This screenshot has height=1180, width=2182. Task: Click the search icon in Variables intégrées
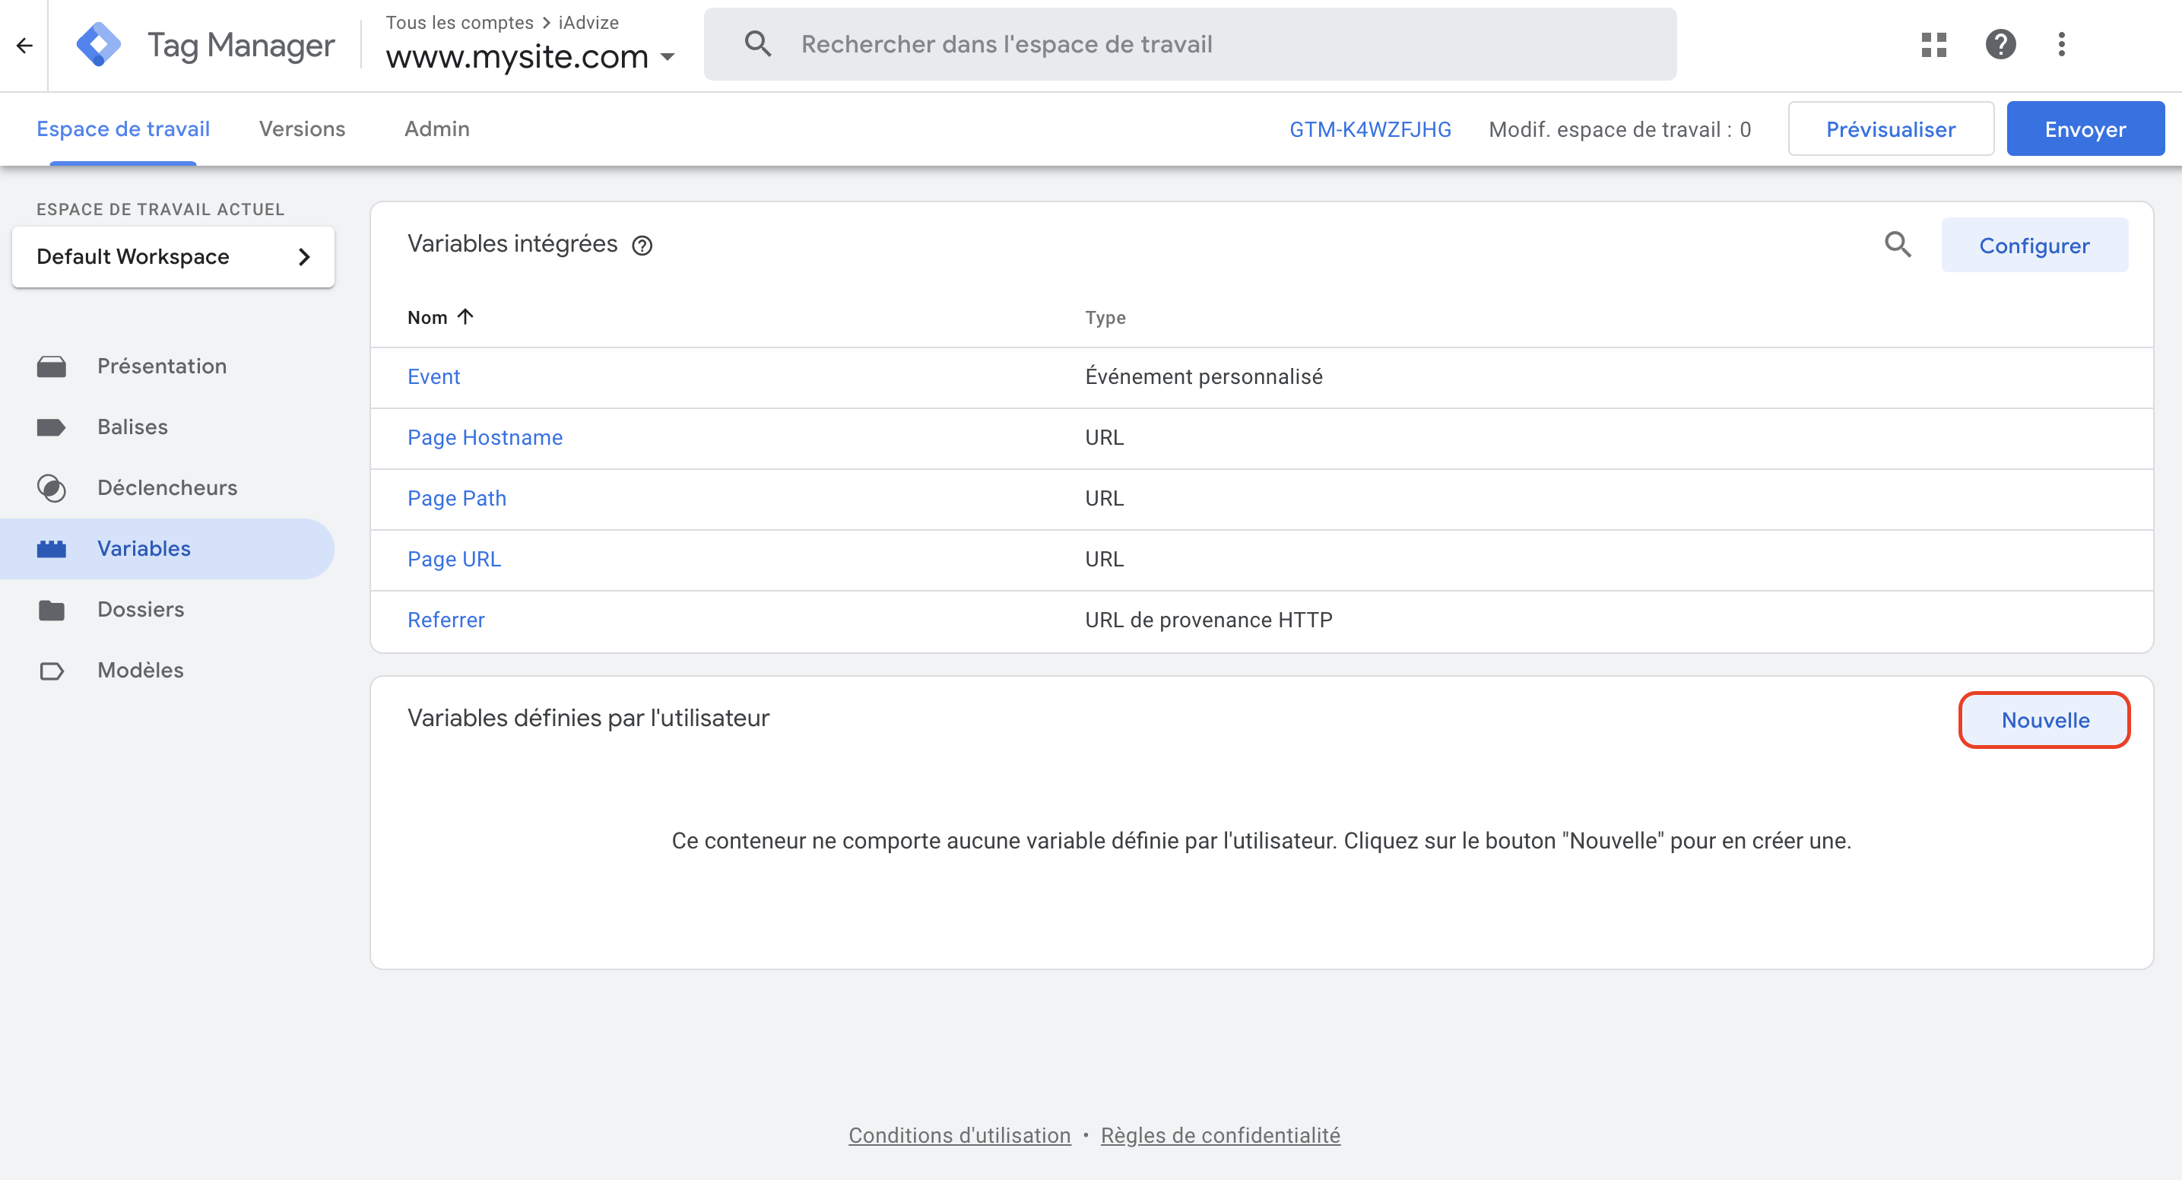pyautogui.click(x=1898, y=245)
